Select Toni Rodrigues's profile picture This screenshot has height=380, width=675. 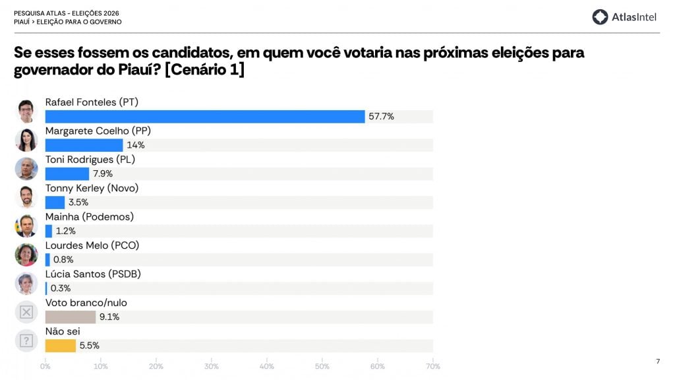point(26,169)
